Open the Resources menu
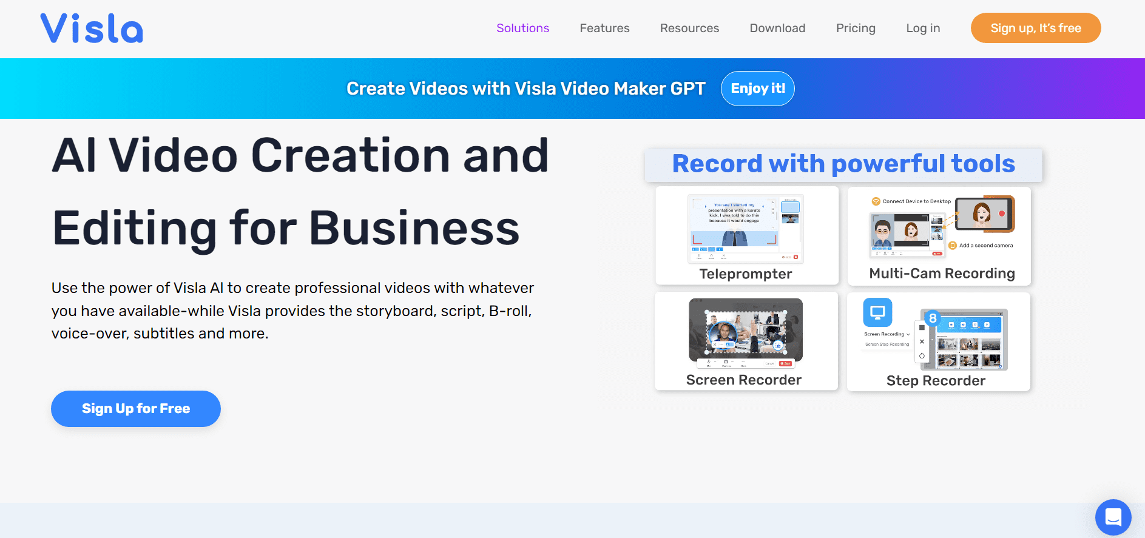 click(x=689, y=28)
